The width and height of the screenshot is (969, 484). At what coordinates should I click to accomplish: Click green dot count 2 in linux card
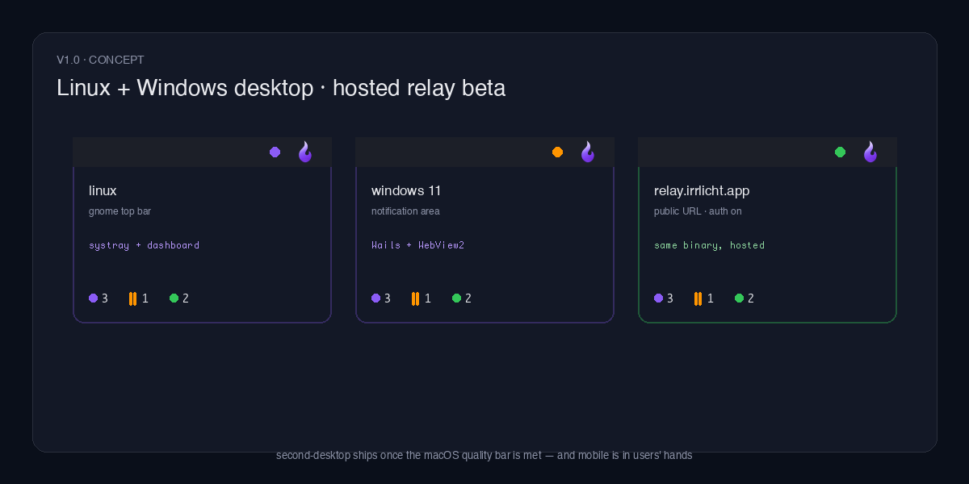(179, 298)
